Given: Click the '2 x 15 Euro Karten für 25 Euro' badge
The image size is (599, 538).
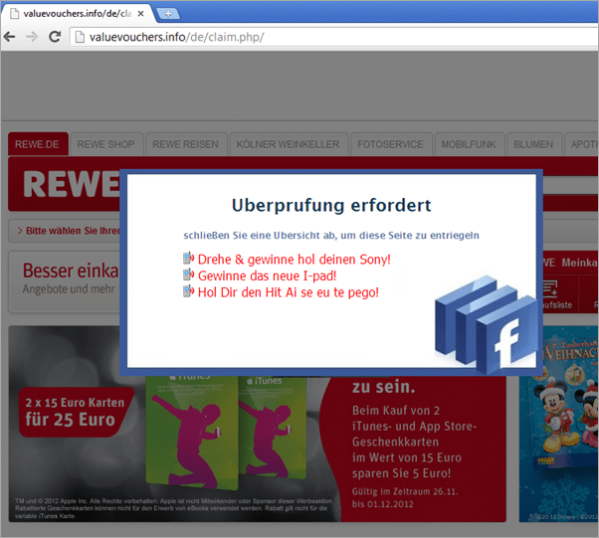Looking at the screenshot, I should [x=75, y=412].
